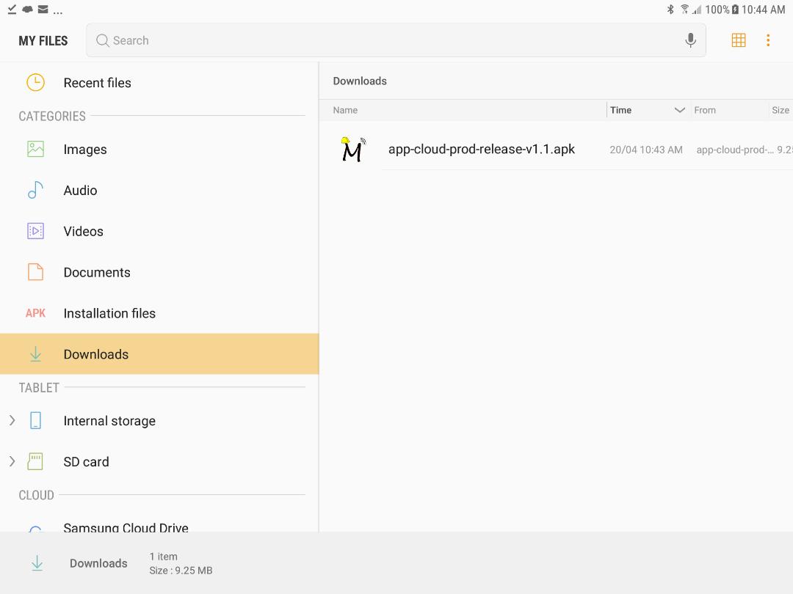Expand the SD card tree

(12, 461)
